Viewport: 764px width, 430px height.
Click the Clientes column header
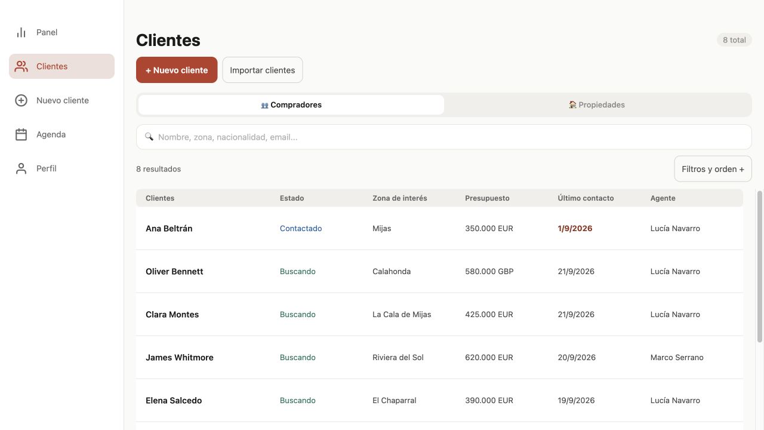click(160, 198)
